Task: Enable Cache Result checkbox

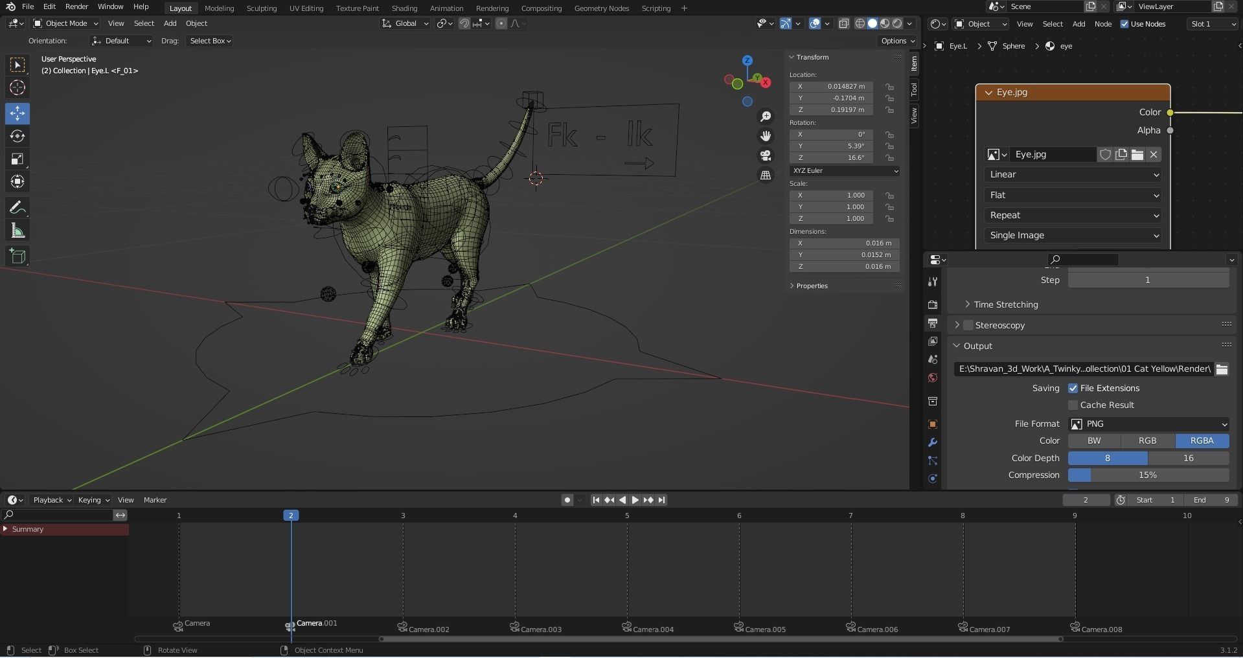Action: coord(1073,405)
